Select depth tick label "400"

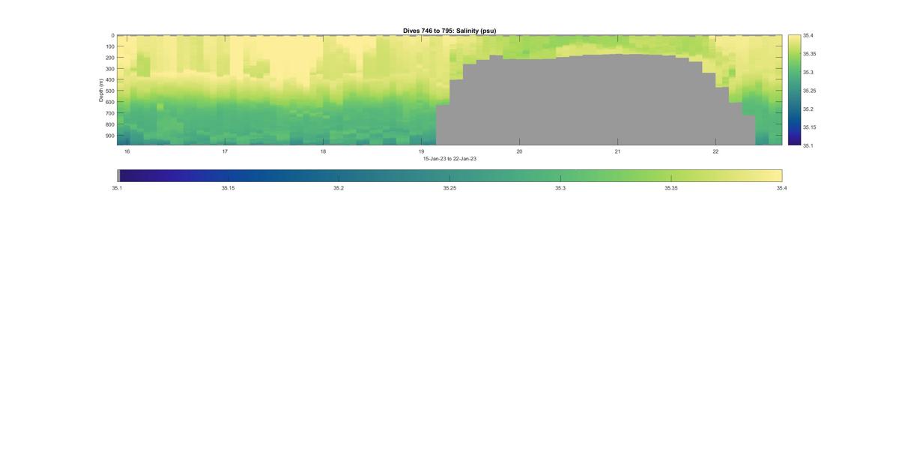point(109,80)
